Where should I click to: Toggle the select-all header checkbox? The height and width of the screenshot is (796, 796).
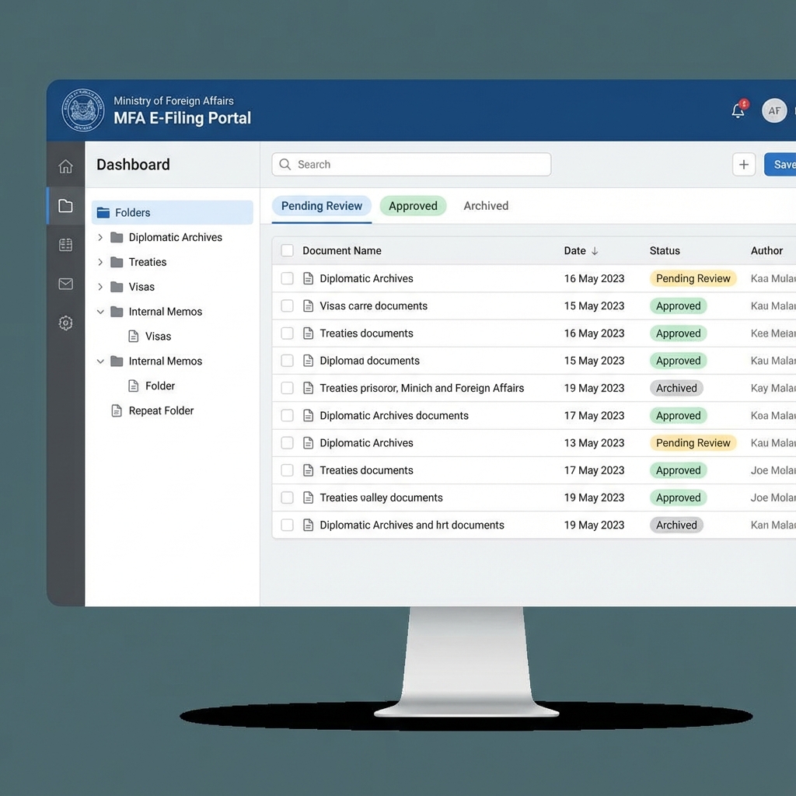pyautogui.click(x=288, y=250)
